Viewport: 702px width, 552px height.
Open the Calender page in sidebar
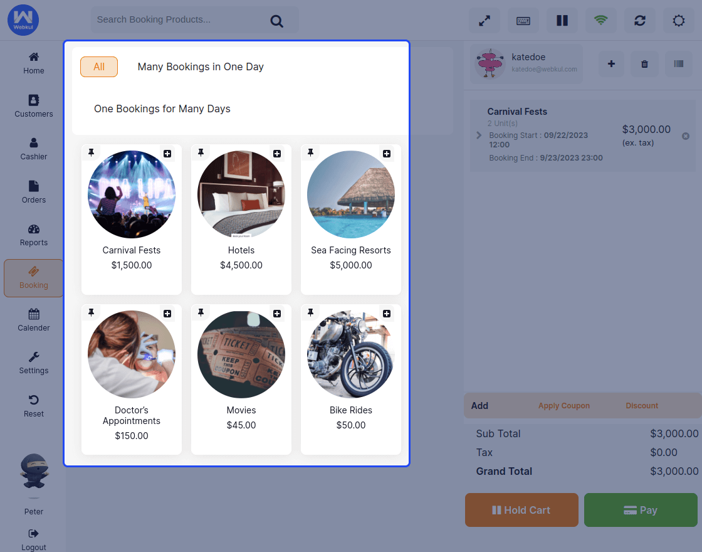pyautogui.click(x=34, y=320)
